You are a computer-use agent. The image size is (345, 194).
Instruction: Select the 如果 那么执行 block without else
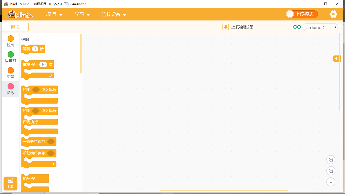pos(40,95)
